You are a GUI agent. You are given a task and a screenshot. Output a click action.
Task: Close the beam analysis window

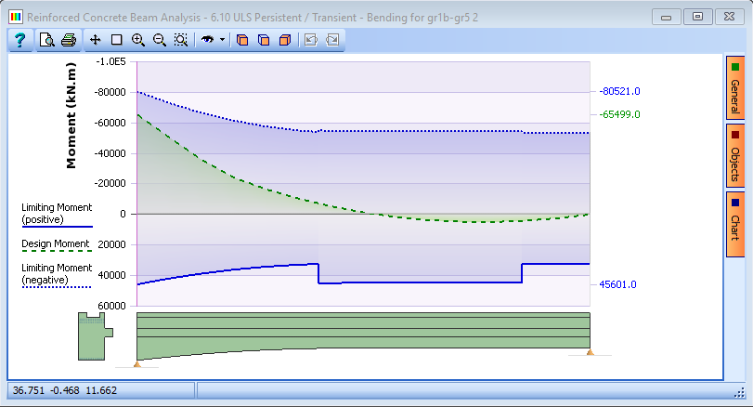pyautogui.click(x=729, y=17)
